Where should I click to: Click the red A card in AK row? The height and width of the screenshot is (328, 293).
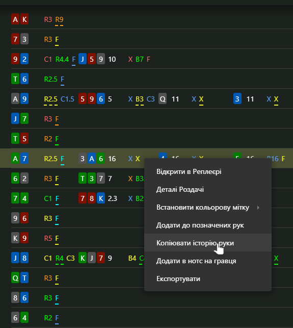click(15, 19)
